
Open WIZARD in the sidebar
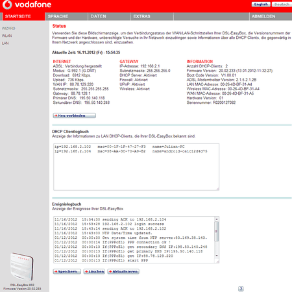[x=8, y=29]
